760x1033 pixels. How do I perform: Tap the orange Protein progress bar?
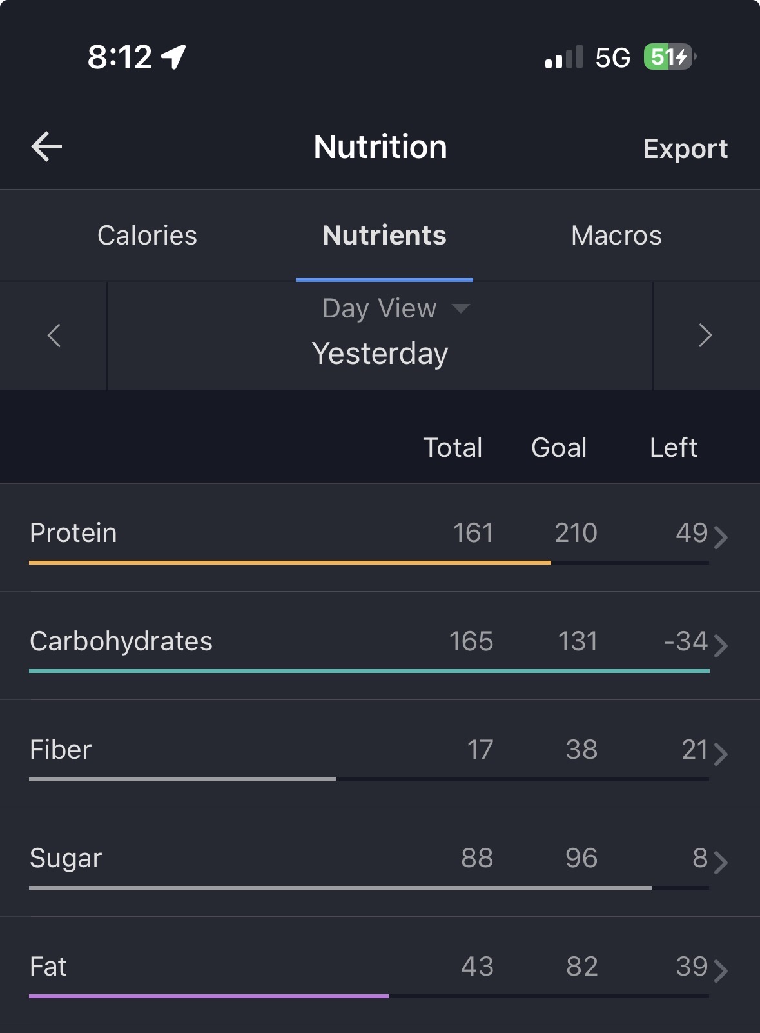pos(290,563)
